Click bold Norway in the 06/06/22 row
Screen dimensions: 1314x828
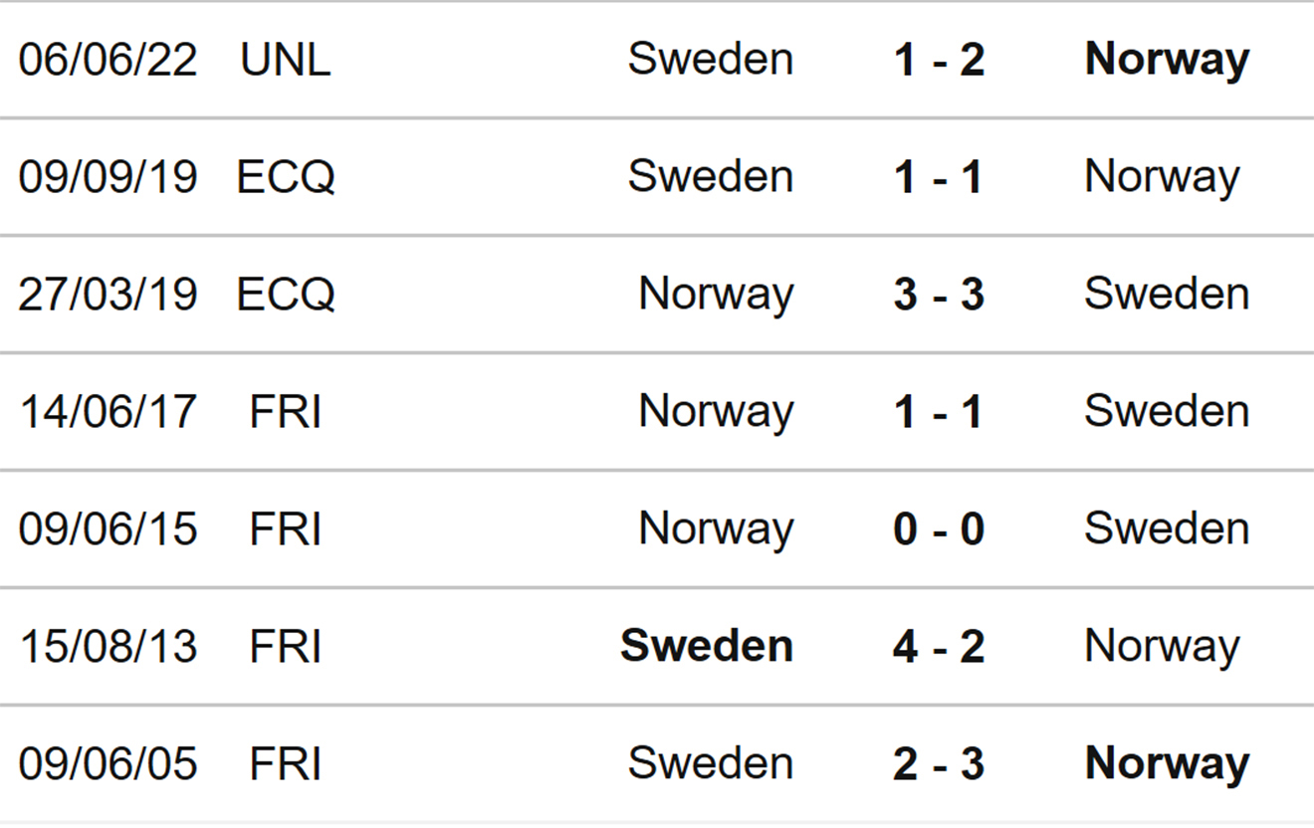click(x=1167, y=61)
